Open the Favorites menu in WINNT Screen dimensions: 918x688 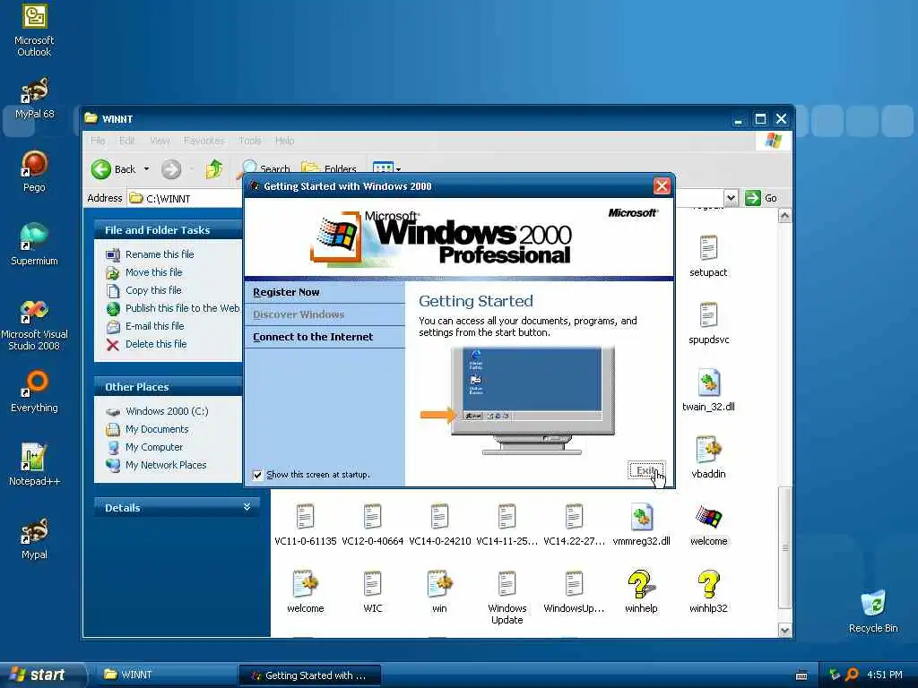click(x=204, y=141)
